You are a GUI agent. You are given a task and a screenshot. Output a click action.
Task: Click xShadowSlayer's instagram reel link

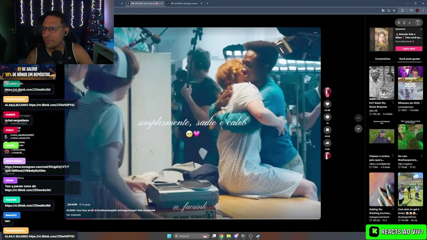click(37, 169)
